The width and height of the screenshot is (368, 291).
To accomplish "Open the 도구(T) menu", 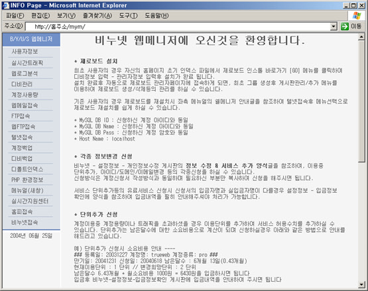I will tap(128, 16).
